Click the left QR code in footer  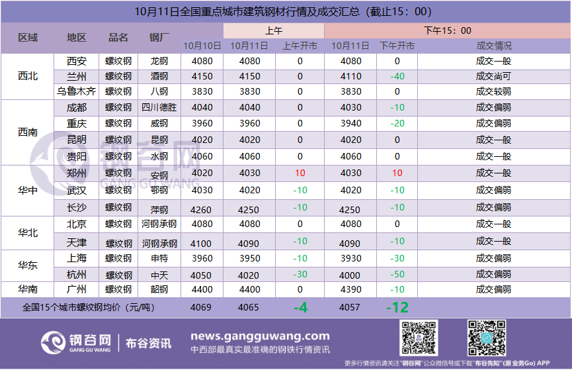coord(419,338)
